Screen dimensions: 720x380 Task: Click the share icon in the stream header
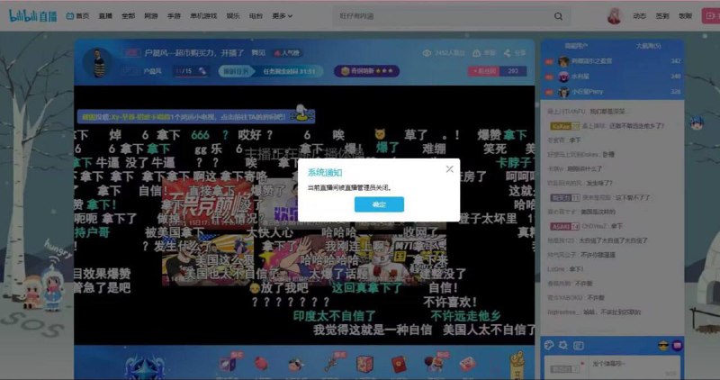tap(507, 53)
